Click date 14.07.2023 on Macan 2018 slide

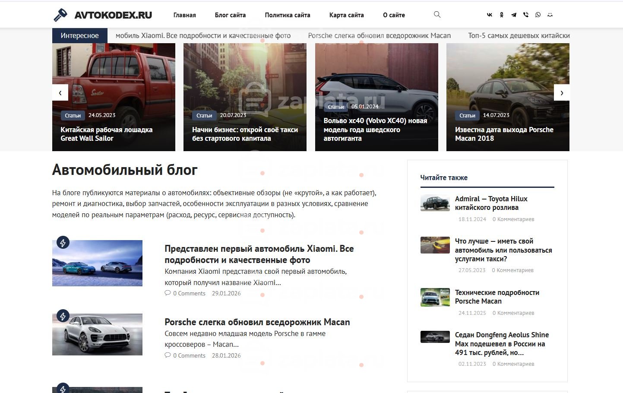pos(496,115)
